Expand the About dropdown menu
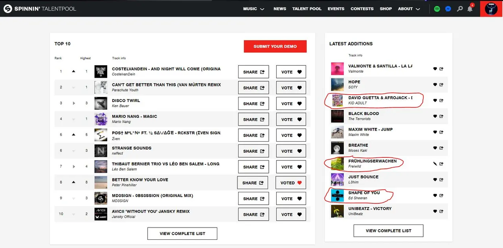 pos(409,9)
